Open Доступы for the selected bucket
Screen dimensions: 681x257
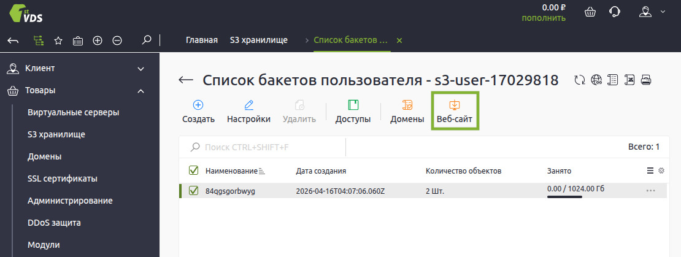[x=353, y=111]
